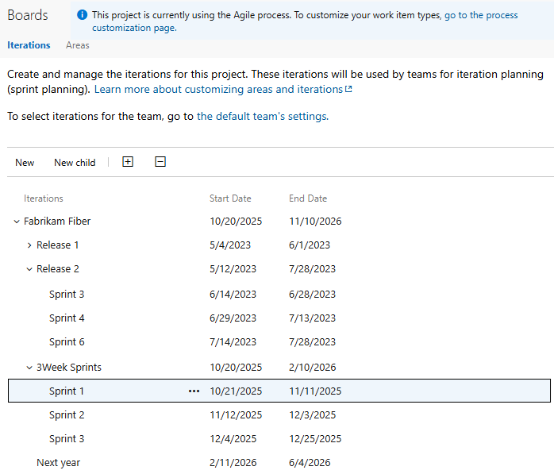Select the Next year iteration row
554x474 pixels.
click(x=58, y=463)
